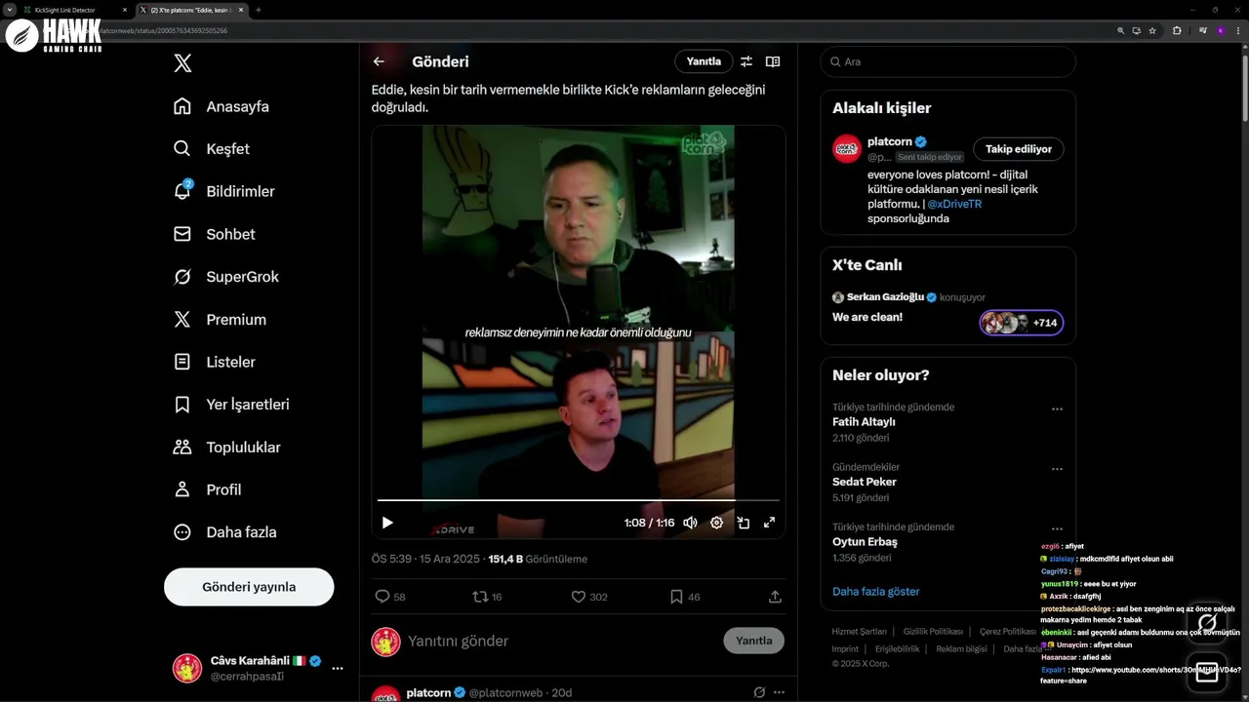Click the Takip ediyor button for platcorn
The width and height of the screenshot is (1249, 702).
click(x=1019, y=149)
